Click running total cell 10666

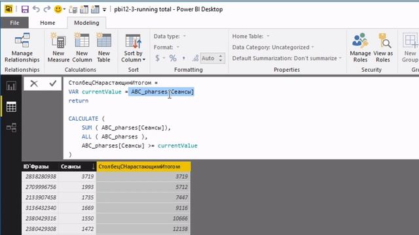(x=143, y=219)
